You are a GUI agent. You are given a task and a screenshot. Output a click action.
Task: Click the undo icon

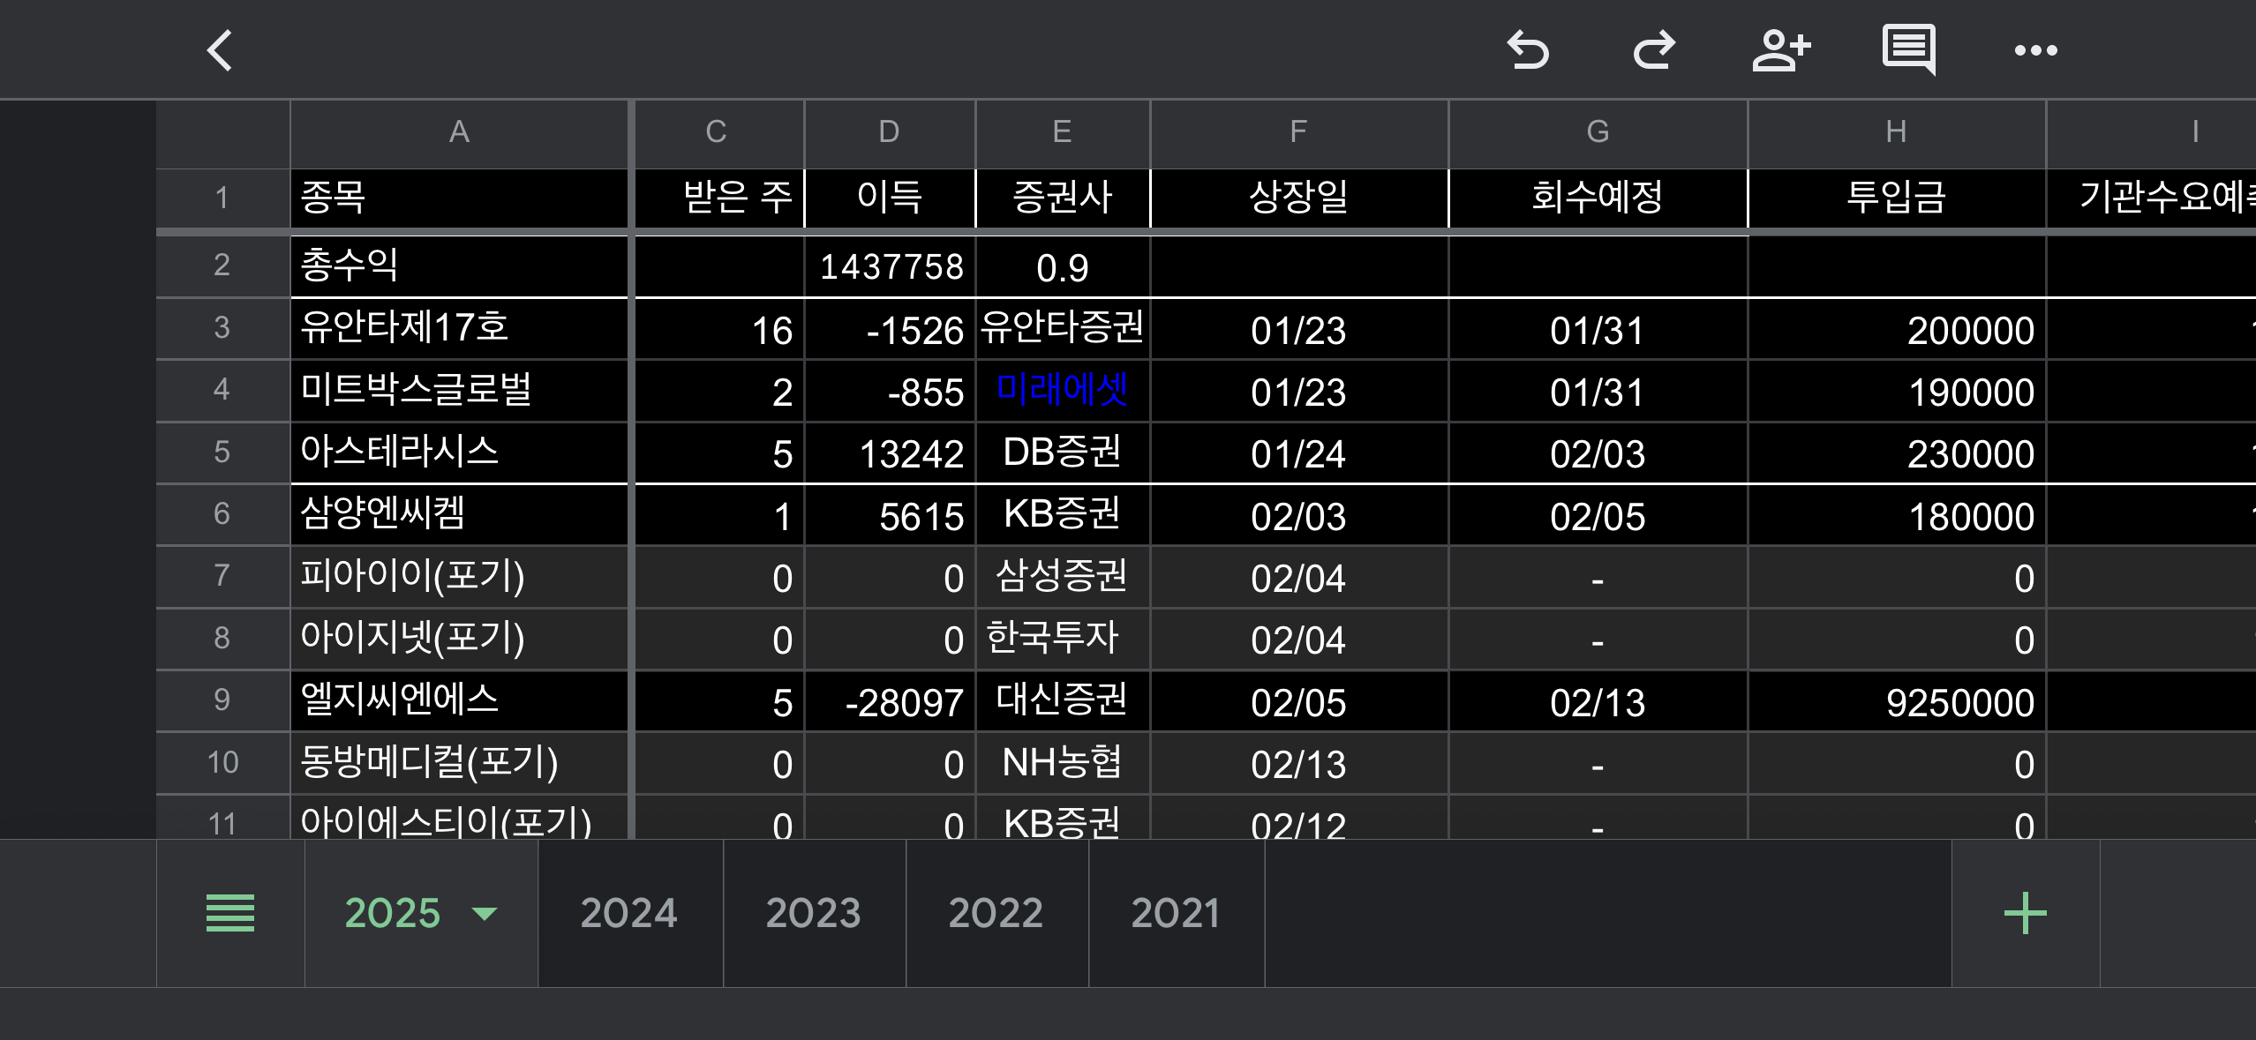(1527, 50)
